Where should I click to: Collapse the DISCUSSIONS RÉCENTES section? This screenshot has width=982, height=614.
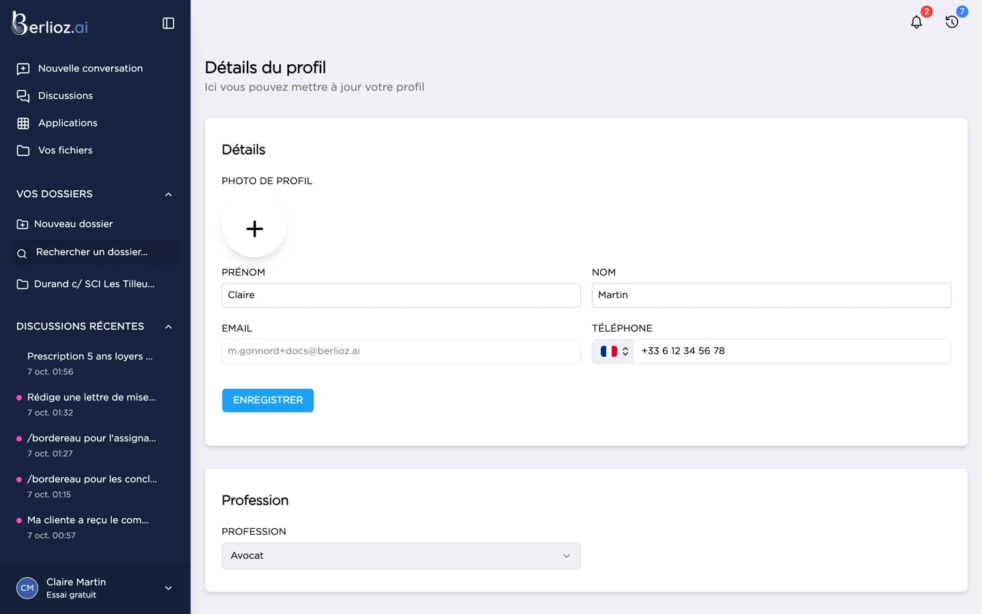click(168, 327)
